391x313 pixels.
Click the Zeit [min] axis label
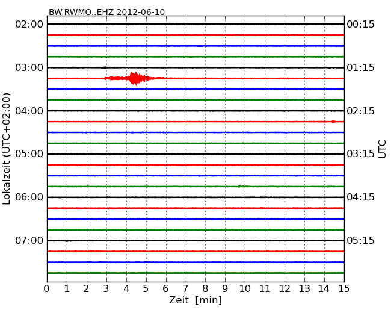(195, 300)
